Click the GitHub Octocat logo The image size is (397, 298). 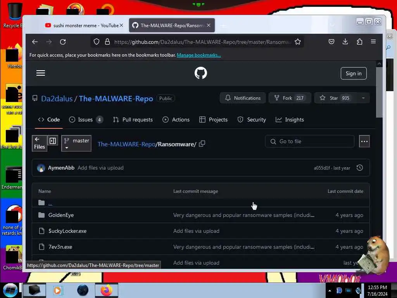[x=201, y=73]
